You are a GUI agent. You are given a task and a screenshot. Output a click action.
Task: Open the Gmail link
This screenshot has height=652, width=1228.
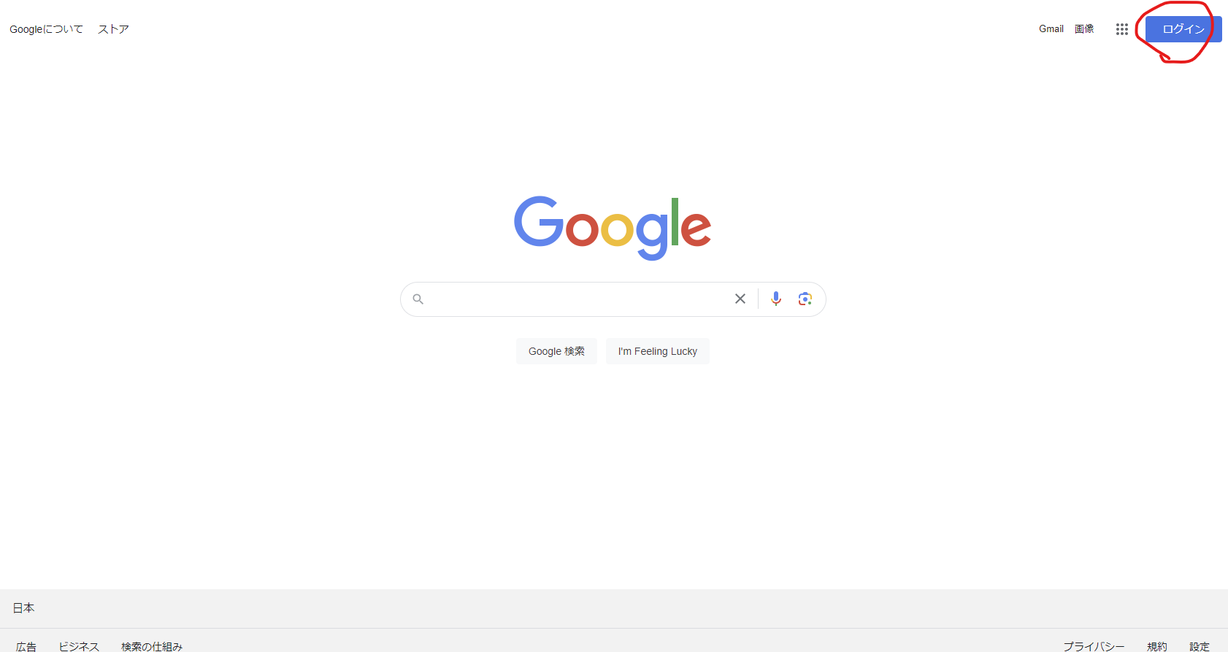tap(1051, 29)
